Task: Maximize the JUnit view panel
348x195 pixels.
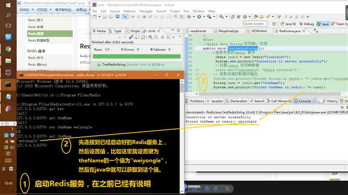Action: click(178, 30)
